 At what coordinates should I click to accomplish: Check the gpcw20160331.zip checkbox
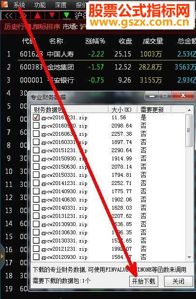point(36,142)
